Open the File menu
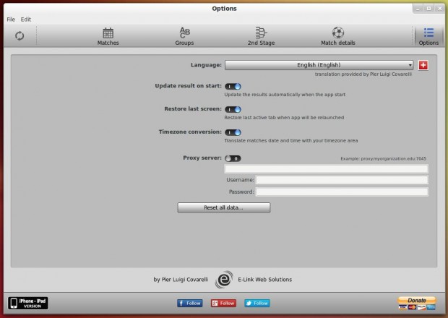 11,19
